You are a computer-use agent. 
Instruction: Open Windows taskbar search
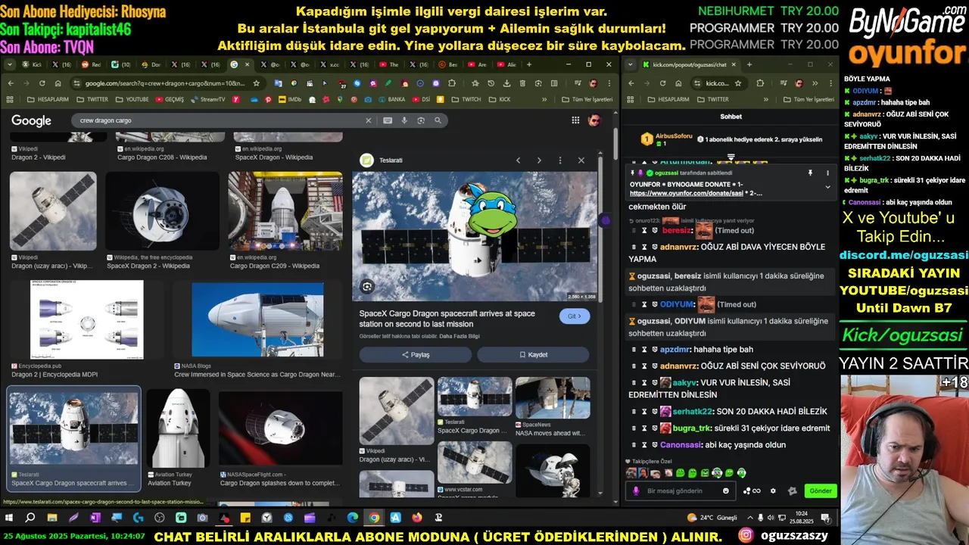click(30, 518)
